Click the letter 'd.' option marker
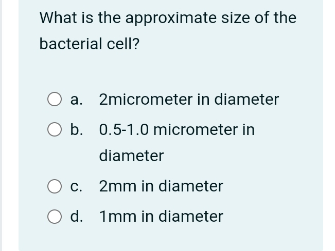The width and height of the screenshot is (335, 251). coord(77,217)
